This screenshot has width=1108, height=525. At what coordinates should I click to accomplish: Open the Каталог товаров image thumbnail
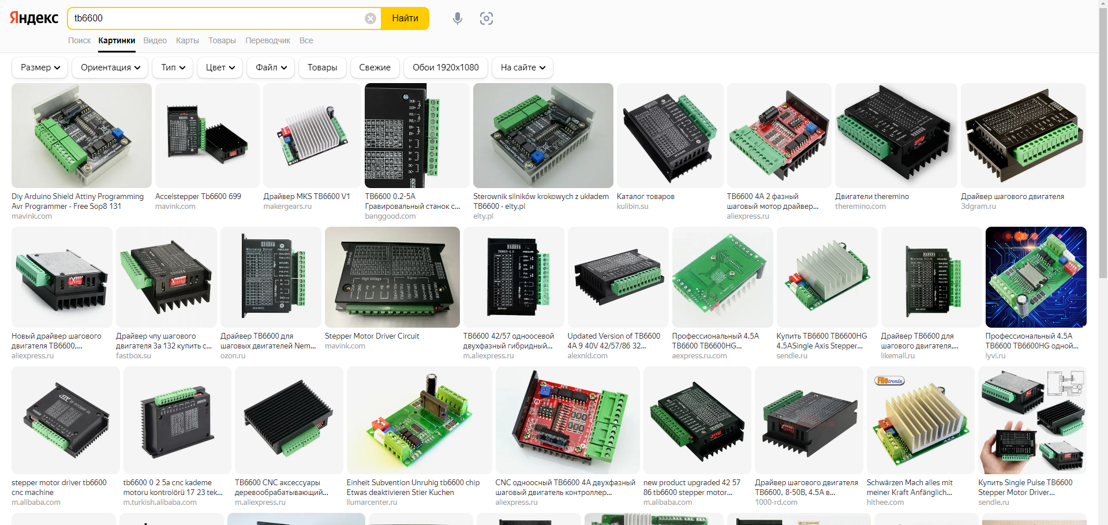[670, 136]
